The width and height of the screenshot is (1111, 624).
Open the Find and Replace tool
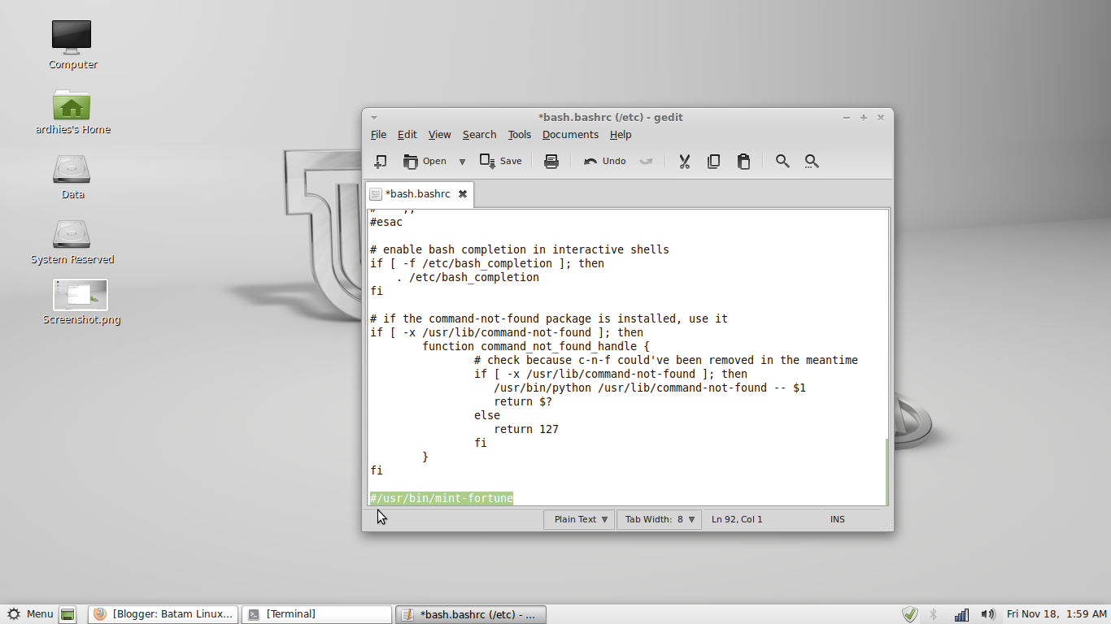(x=811, y=161)
